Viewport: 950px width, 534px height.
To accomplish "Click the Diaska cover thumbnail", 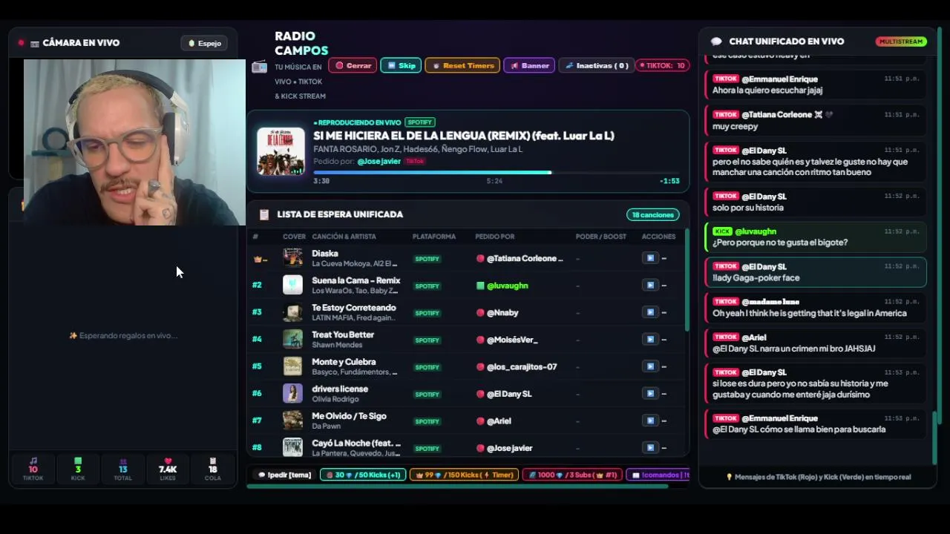I will point(292,258).
